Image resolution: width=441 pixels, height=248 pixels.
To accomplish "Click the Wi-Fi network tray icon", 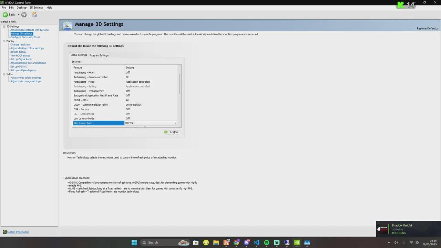I will (411, 242).
